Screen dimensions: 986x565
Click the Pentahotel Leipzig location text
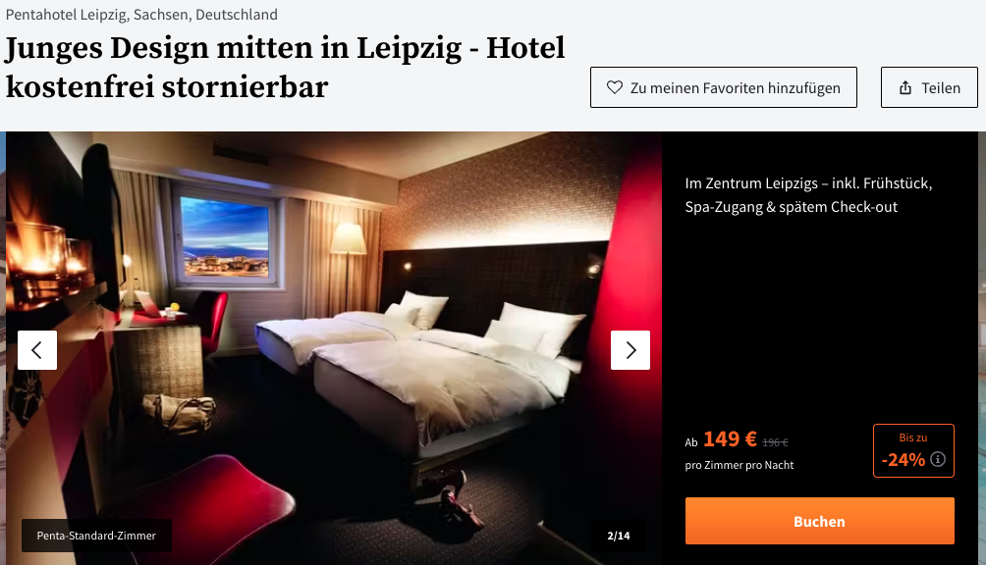click(x=141, y=15)
